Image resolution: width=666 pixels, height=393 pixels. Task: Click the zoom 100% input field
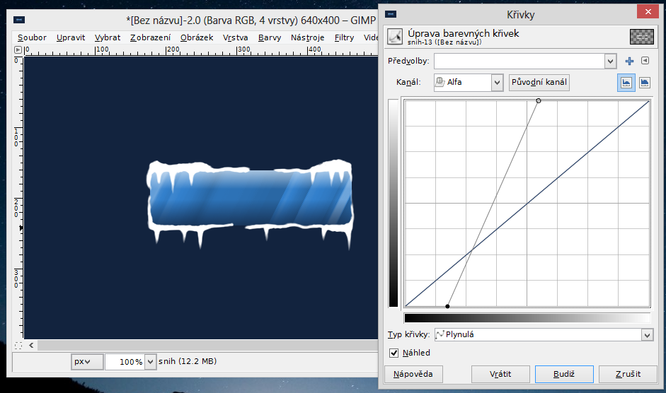click(125, 362)
